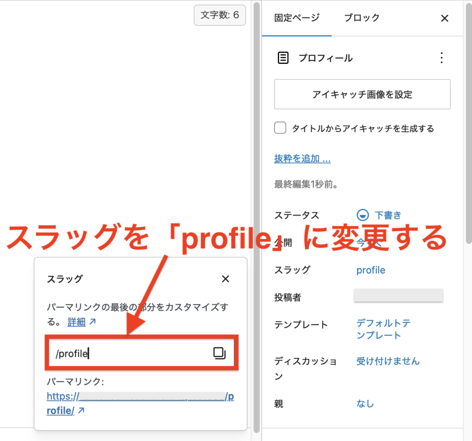Open the three-dot actions menu beside プロフィール
Screen dimensions: 472x441
click(x=441, y=58)
